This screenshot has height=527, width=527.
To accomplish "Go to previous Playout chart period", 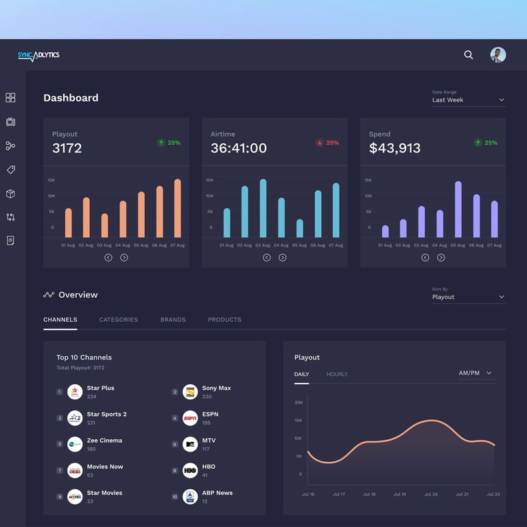I will coord(108,257).
